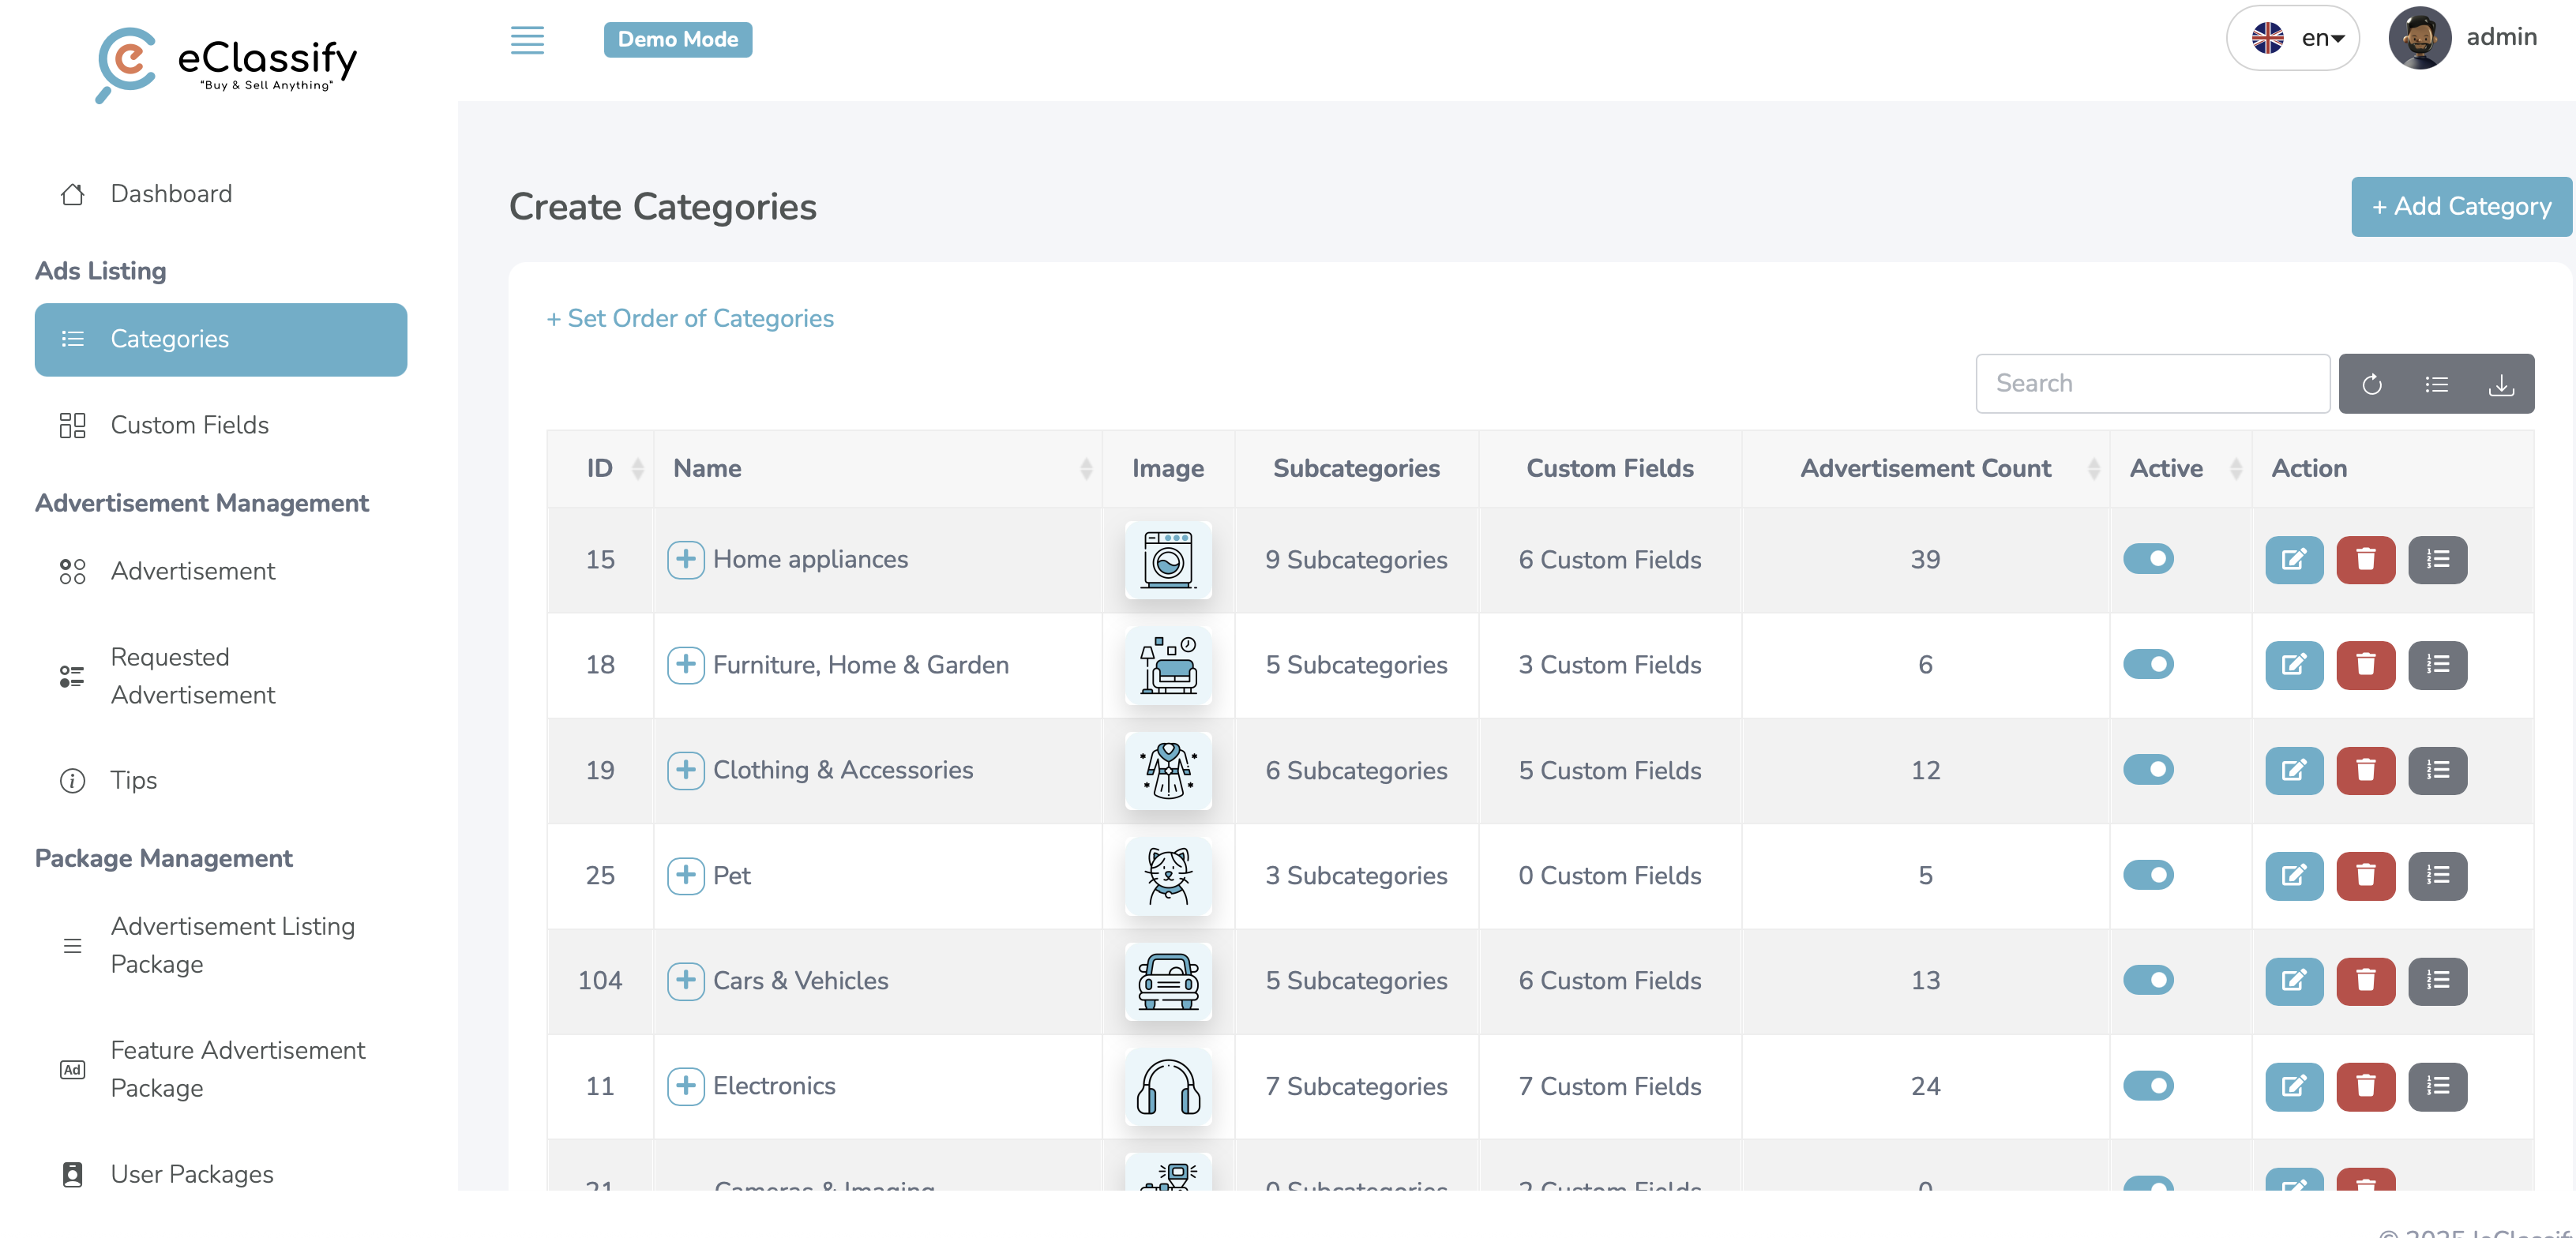2576x1238 pixels.
Task: Open list action for Electronics row
Action: tap(2437, 1086)
